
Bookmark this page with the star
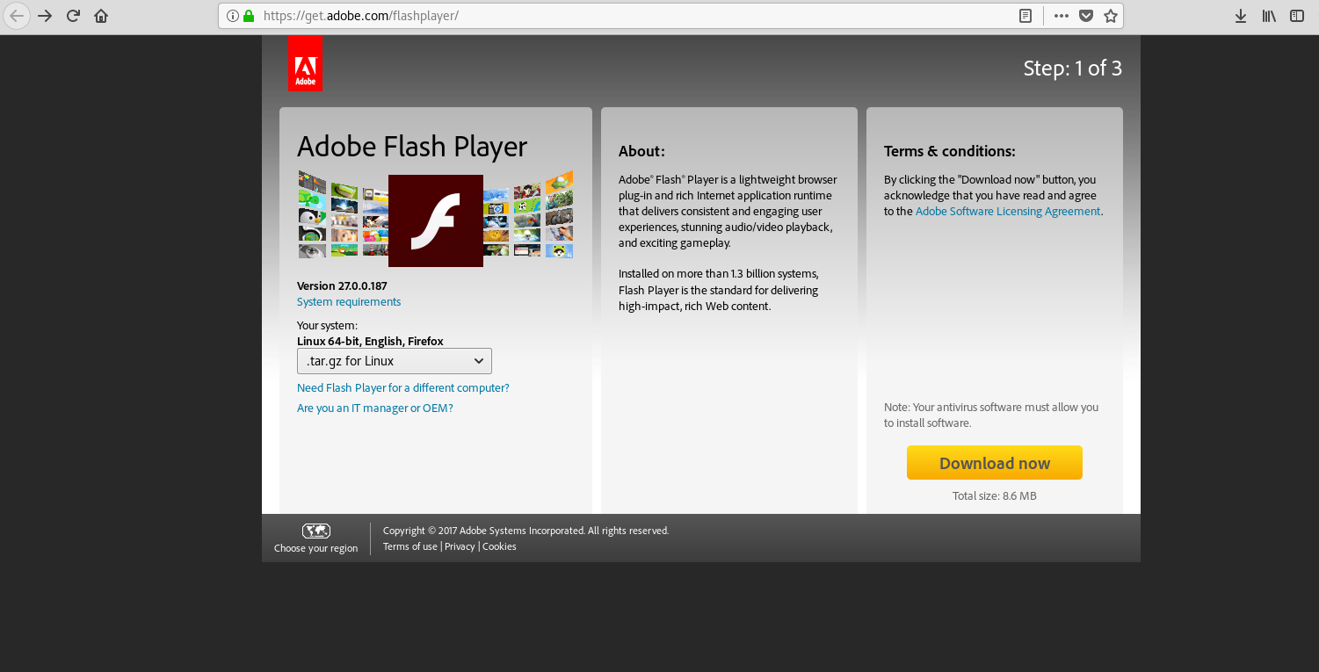[1111, 16]
